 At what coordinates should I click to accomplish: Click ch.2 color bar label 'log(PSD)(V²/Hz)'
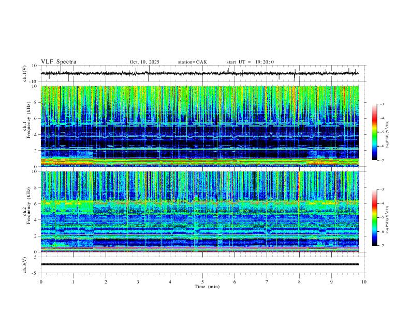(388, 220)
